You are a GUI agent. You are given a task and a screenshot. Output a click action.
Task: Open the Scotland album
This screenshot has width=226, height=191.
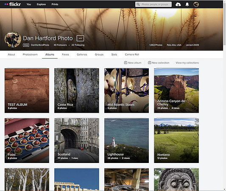pyautogui.click(x=77, y=140)
